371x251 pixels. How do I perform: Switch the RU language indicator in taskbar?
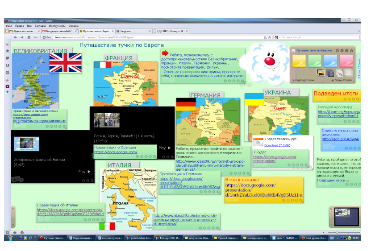click(x=332, y=238)
